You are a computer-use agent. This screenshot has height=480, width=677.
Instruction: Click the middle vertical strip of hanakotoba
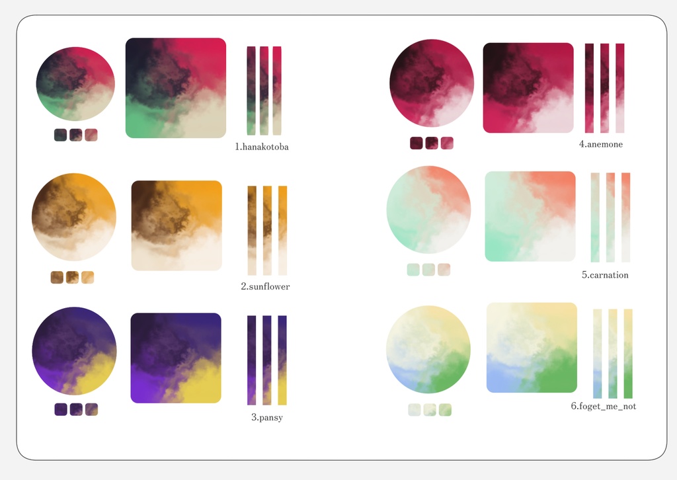pos(264,91)
